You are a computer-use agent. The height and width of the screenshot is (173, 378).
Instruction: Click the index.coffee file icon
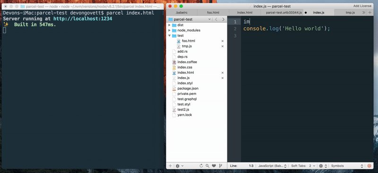point(174,62)
